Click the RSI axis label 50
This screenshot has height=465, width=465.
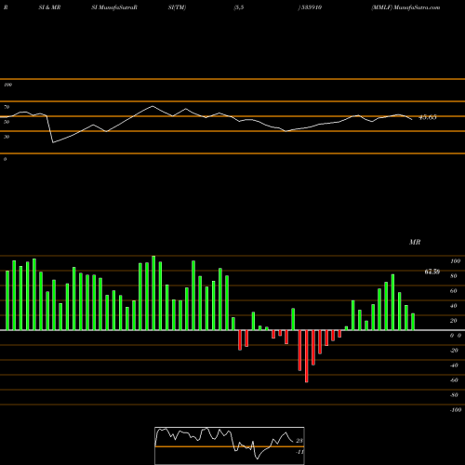7,122
